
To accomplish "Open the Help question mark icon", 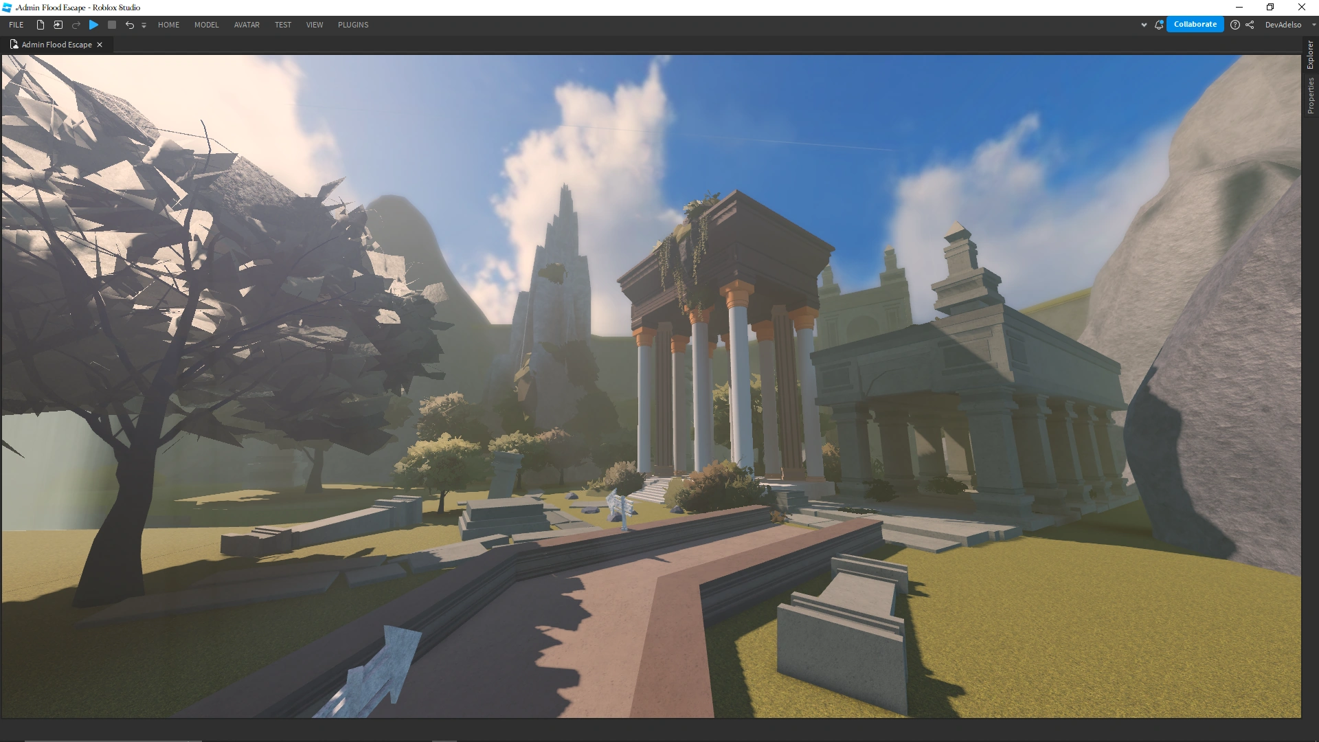I will [x=1235, y=25].
